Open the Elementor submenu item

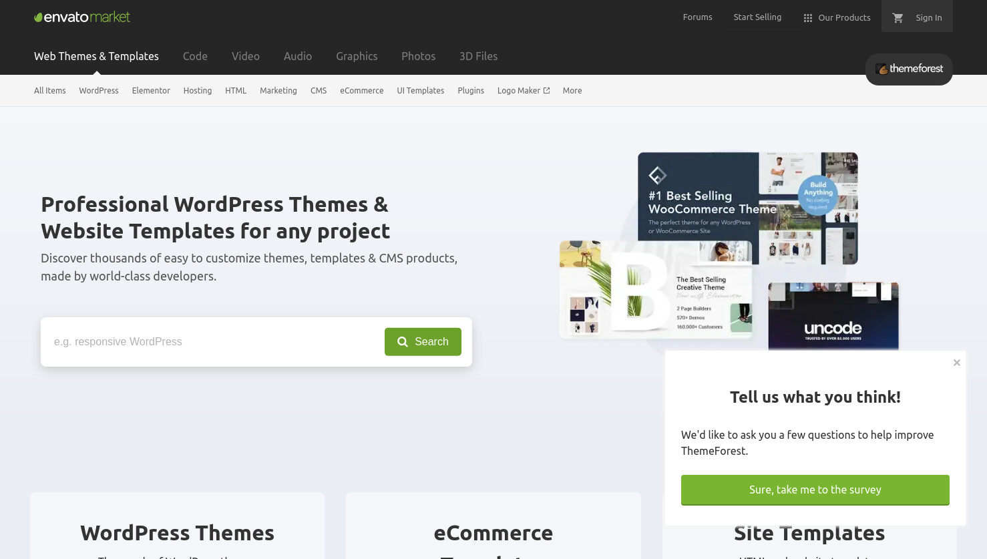tap(151, 91)
